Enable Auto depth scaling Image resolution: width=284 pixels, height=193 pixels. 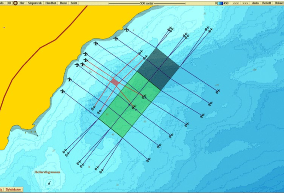[255, 3]
